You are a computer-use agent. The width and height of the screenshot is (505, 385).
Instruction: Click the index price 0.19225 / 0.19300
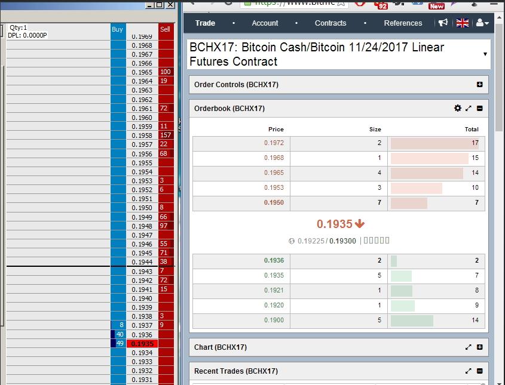[326, 241]
